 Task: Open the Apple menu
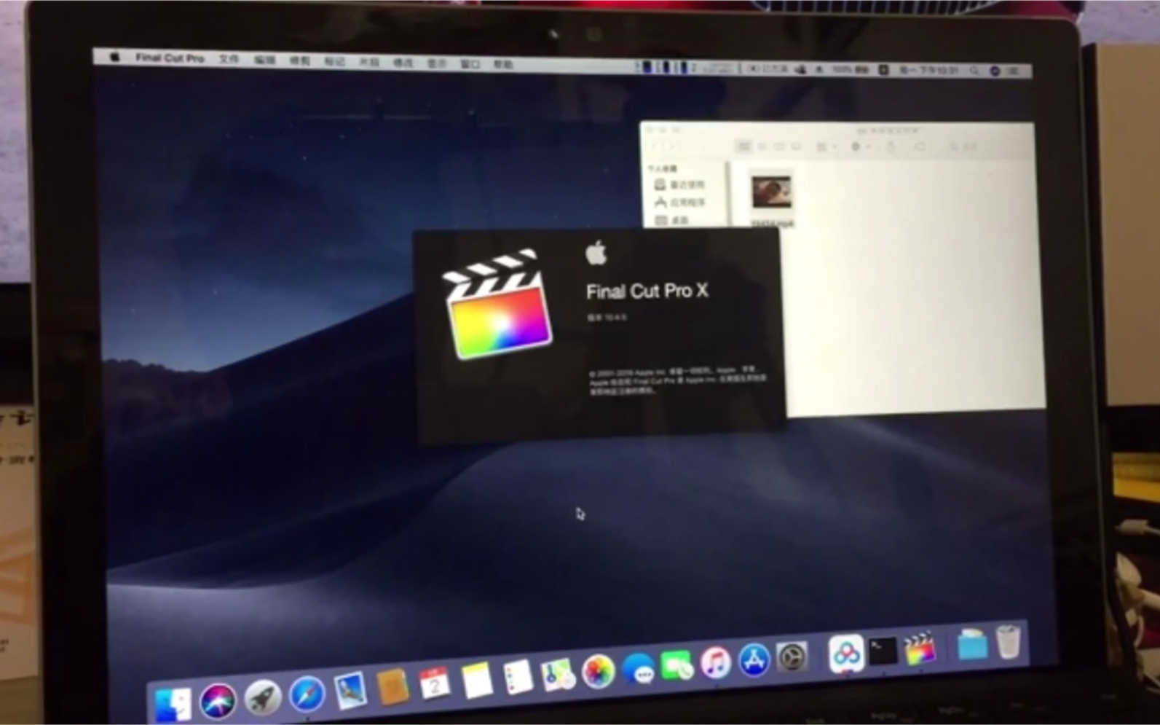pos(114,57)
